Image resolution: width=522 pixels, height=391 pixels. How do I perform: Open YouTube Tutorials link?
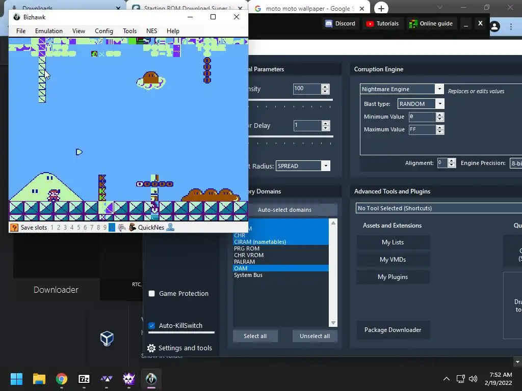click(382, 23)
